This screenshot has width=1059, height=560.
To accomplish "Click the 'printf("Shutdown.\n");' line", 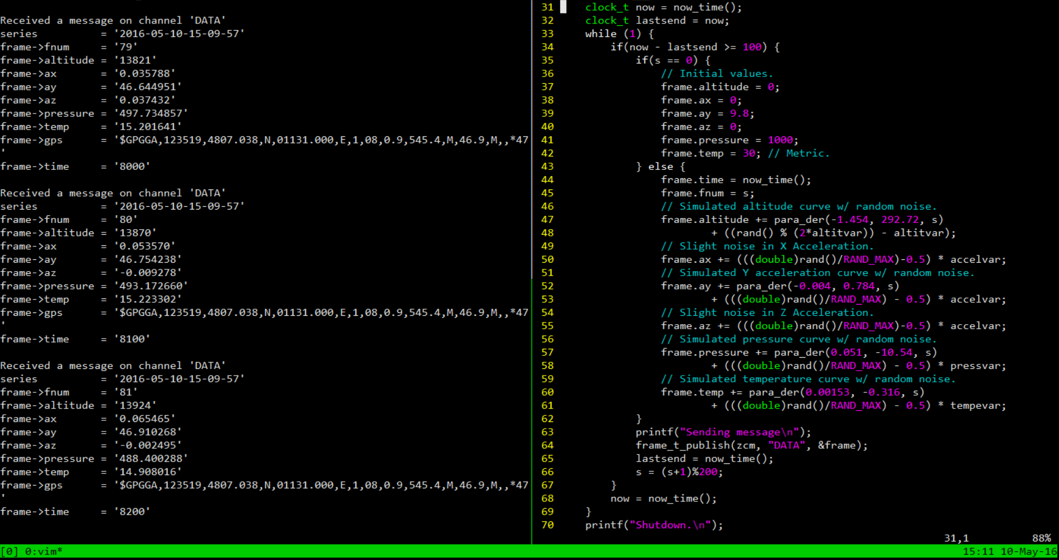I will tap(654, 525).
